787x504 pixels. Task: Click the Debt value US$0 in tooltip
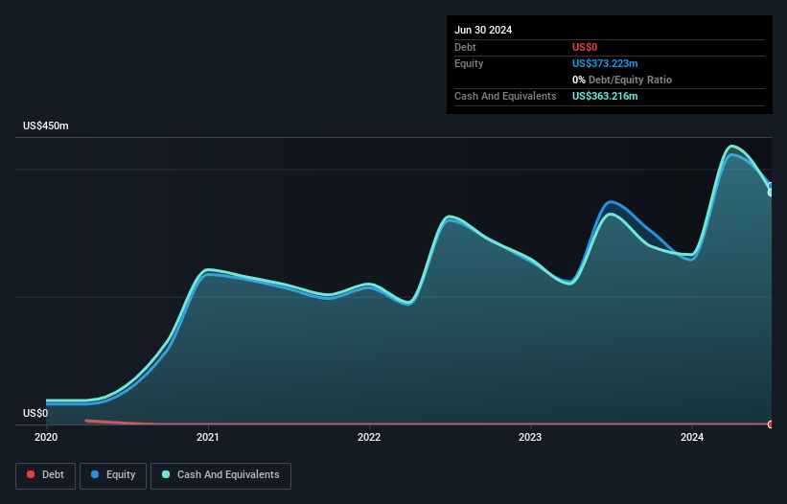[x=585, y=47]
